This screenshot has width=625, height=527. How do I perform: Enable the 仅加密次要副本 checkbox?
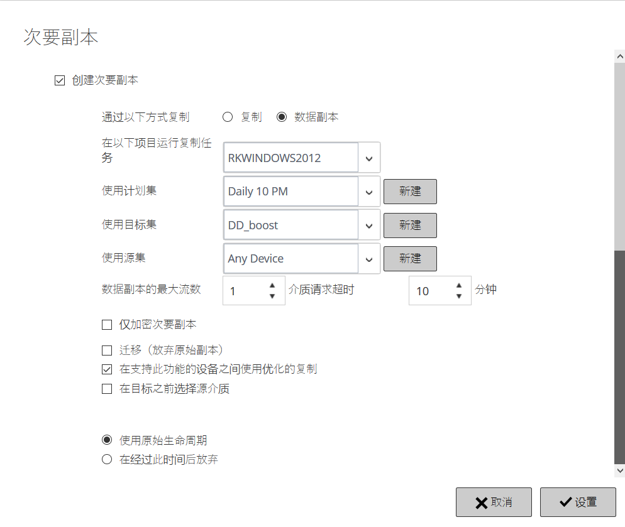(x=107, y=325)
